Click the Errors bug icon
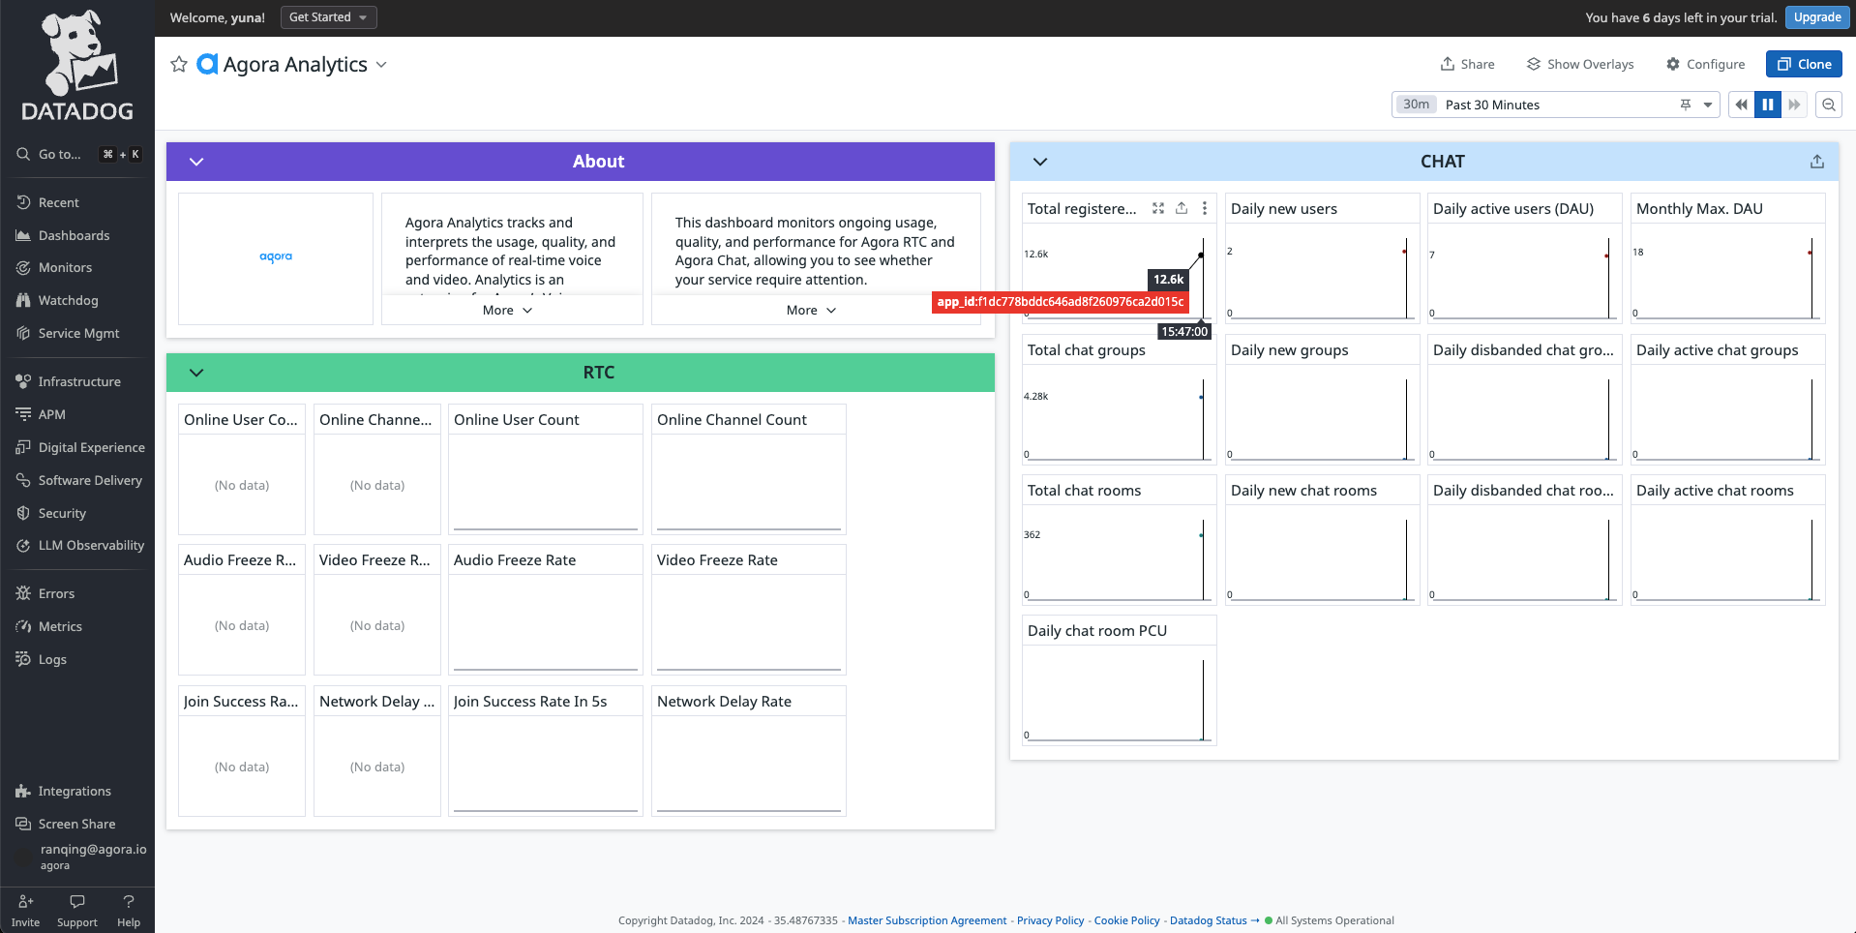 click(23, 593)
